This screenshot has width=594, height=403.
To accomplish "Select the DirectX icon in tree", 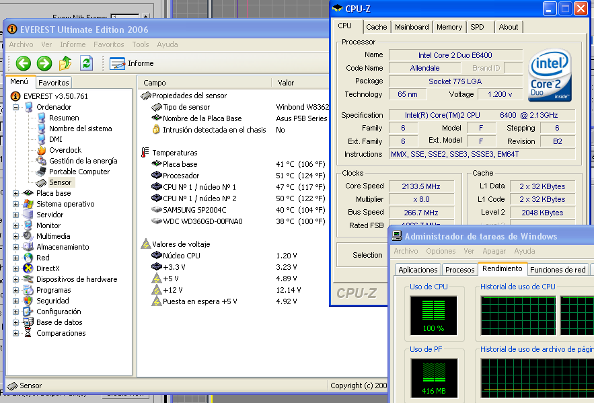I will pyautogui.click(x=28, y=268).
